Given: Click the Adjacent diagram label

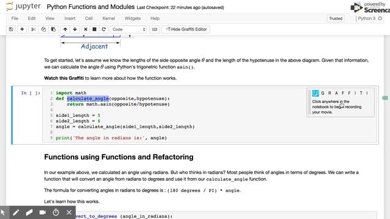Looking at the screenshot, I should pyautogui.click(x=94, y=46).
